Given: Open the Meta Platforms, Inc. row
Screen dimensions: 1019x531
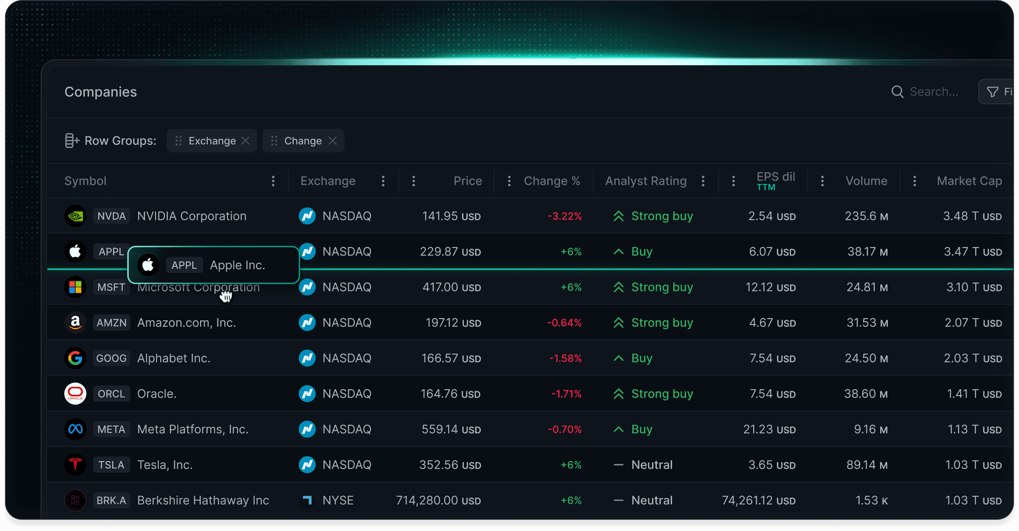Looking at the screenshot, I should (193, 429).
